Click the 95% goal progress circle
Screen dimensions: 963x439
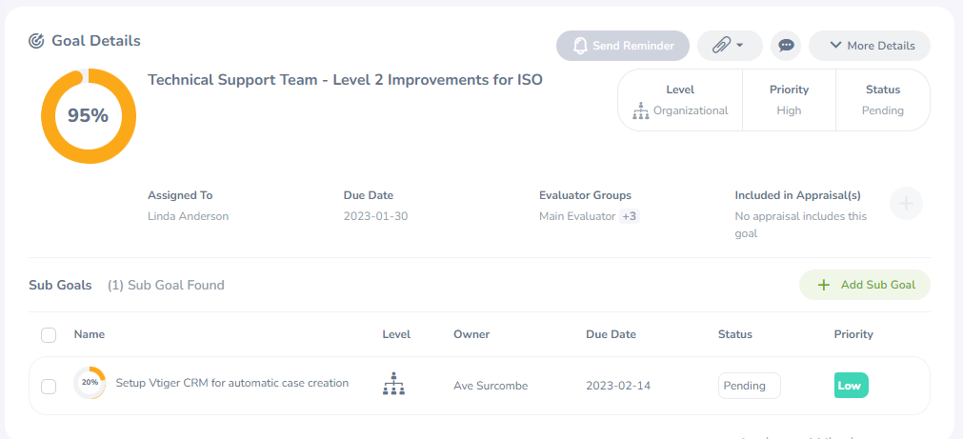click(x=88, y=115)
